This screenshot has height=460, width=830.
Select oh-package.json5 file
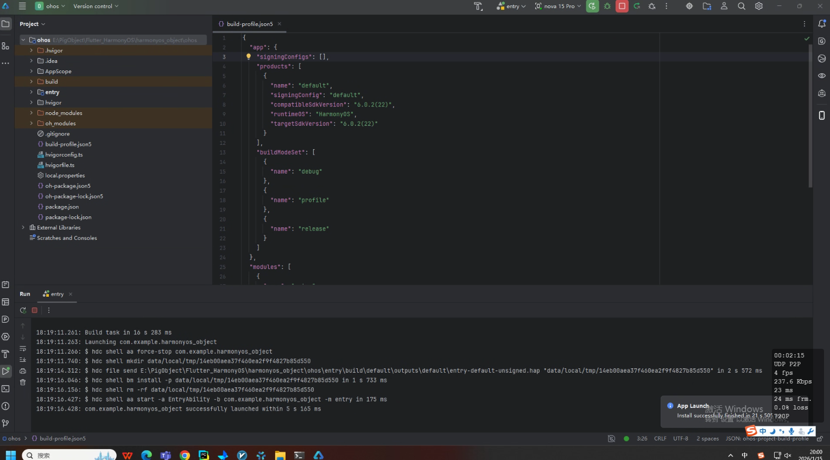click(x=68, y=186)
